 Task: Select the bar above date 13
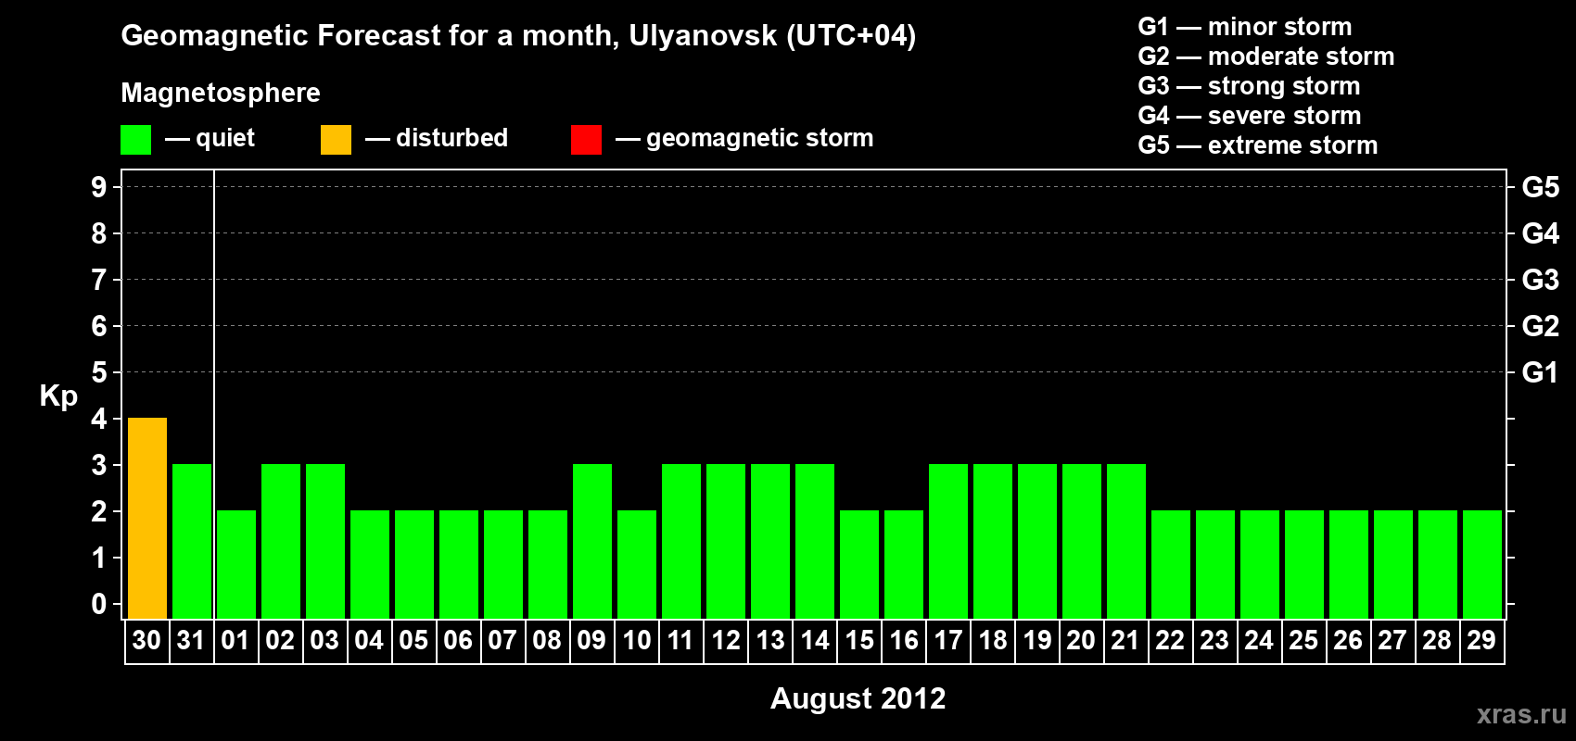[770, 541]
